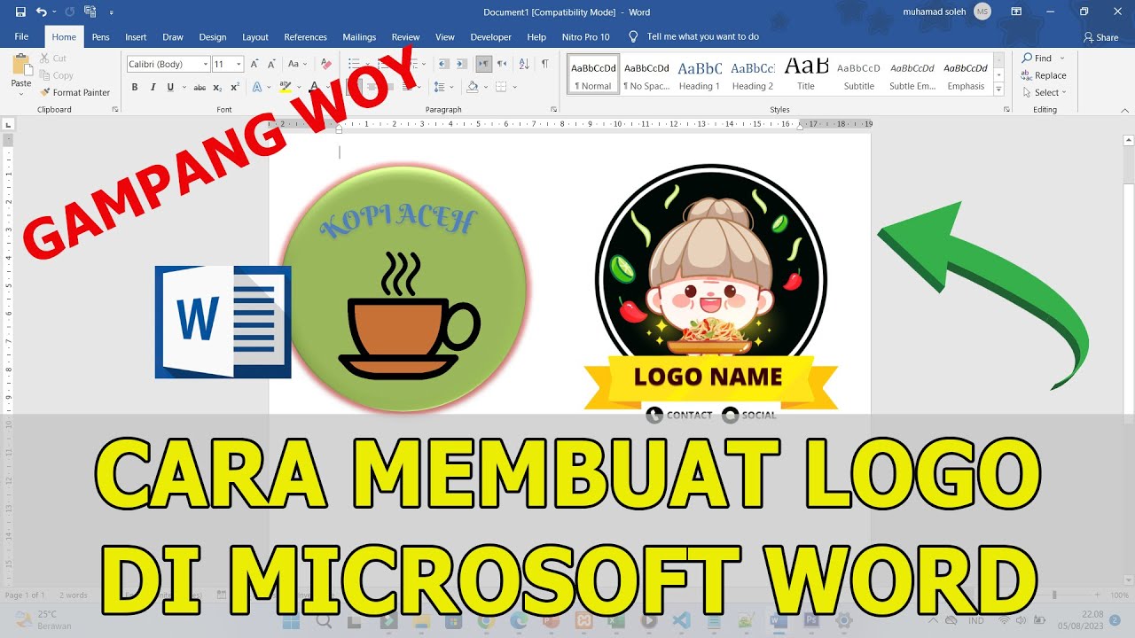Image resolution: width=1135 pixels, height=638 pixels.
Task: Click the Paste clipboard icon
Action: 21,66
